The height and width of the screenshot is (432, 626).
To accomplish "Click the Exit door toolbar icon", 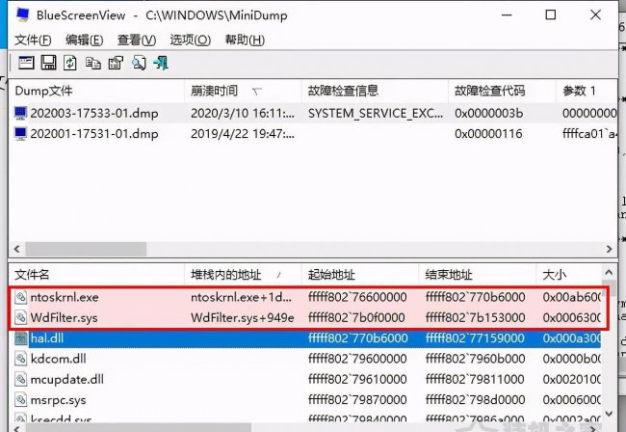I will tap(161, 63).
